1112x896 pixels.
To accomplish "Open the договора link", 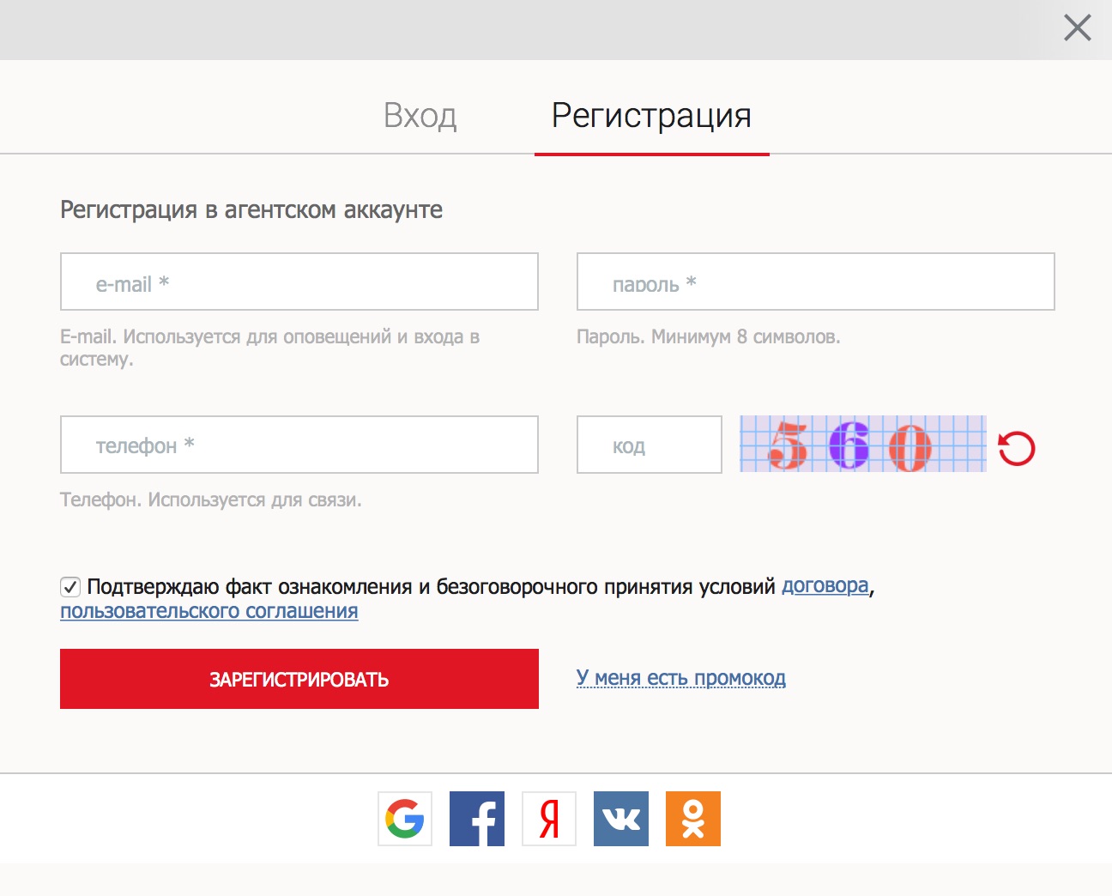I will click(825, 586).
